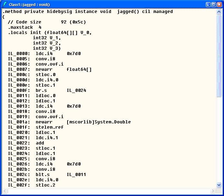This screenshot has height=196, width=224.
Task: Click line IL_0026 ldc.i4 0x7d0
Action: 44,164
